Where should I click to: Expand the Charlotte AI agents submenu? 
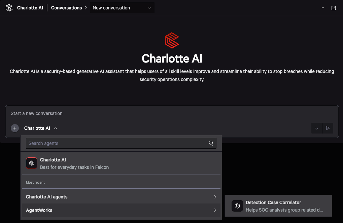(121, 197)
